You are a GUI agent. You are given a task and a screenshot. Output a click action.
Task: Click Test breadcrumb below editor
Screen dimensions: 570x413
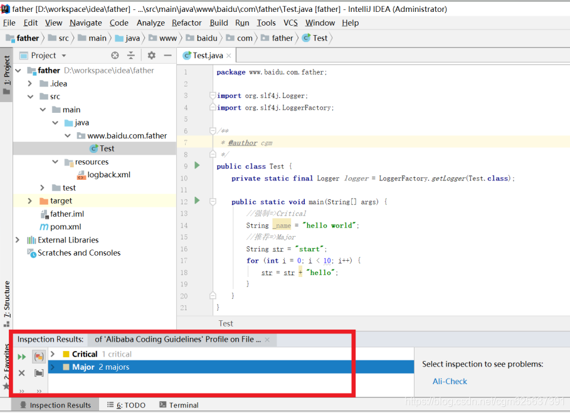tap(226, 323)
